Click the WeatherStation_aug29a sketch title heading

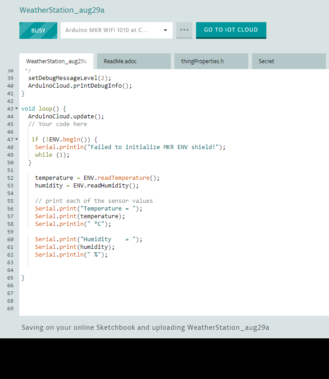(x=62, y=10)
